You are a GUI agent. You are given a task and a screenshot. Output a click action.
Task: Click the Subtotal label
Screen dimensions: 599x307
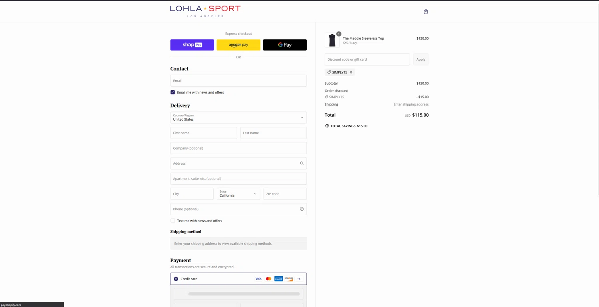[x=331, y=84]
